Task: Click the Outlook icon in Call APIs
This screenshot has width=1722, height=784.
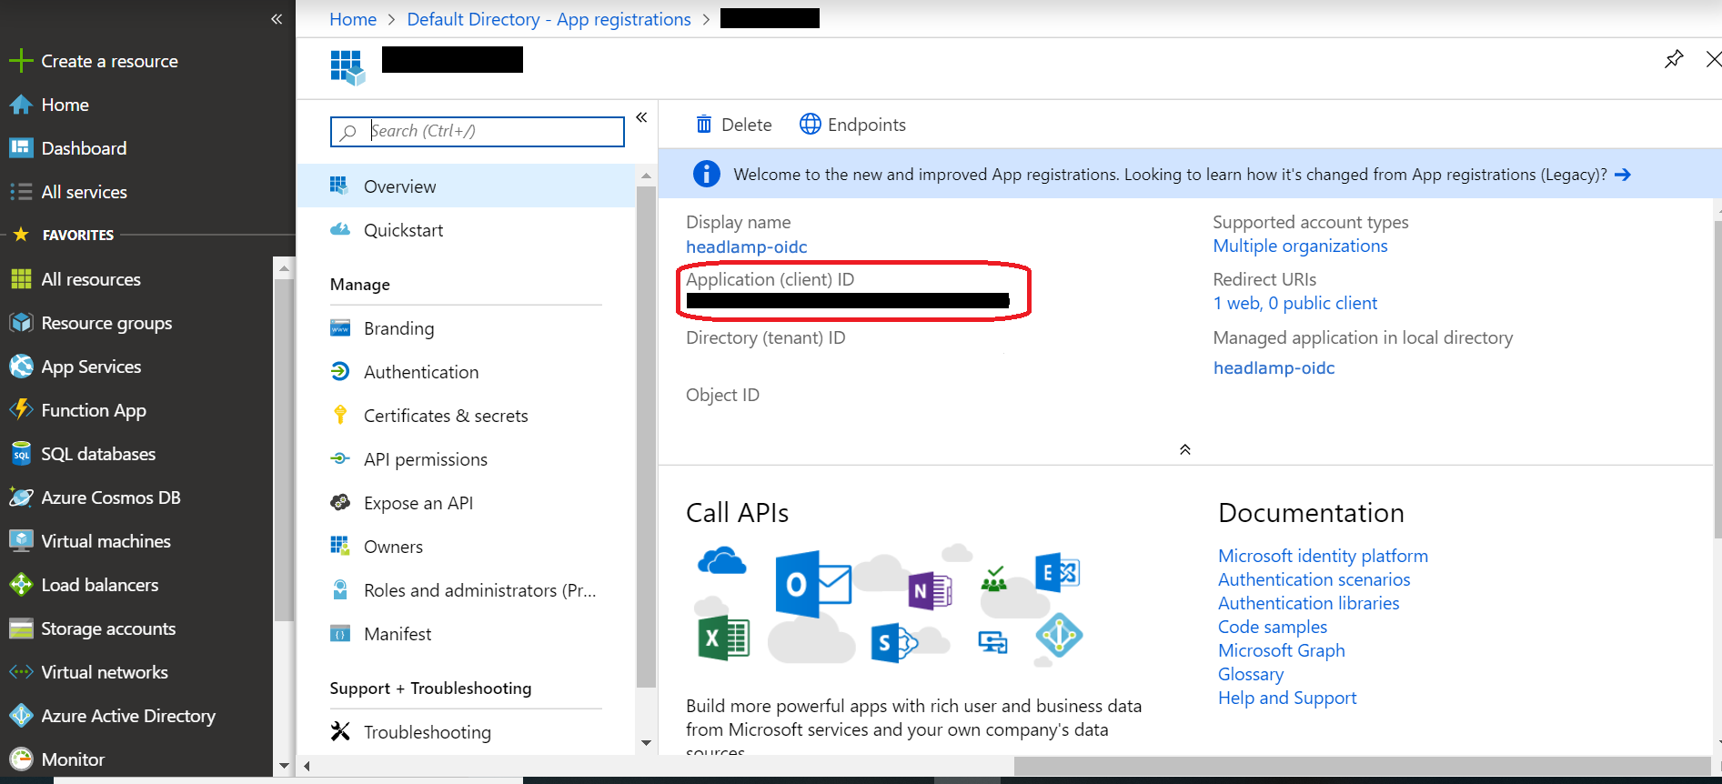Action: click(x=813, y=583)
